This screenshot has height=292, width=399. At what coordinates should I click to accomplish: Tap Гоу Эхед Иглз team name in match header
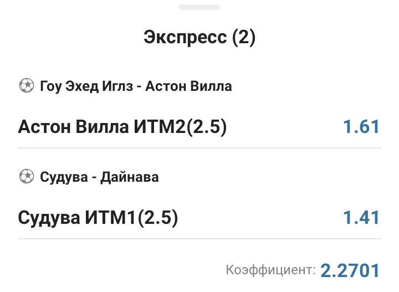(89, 86)
